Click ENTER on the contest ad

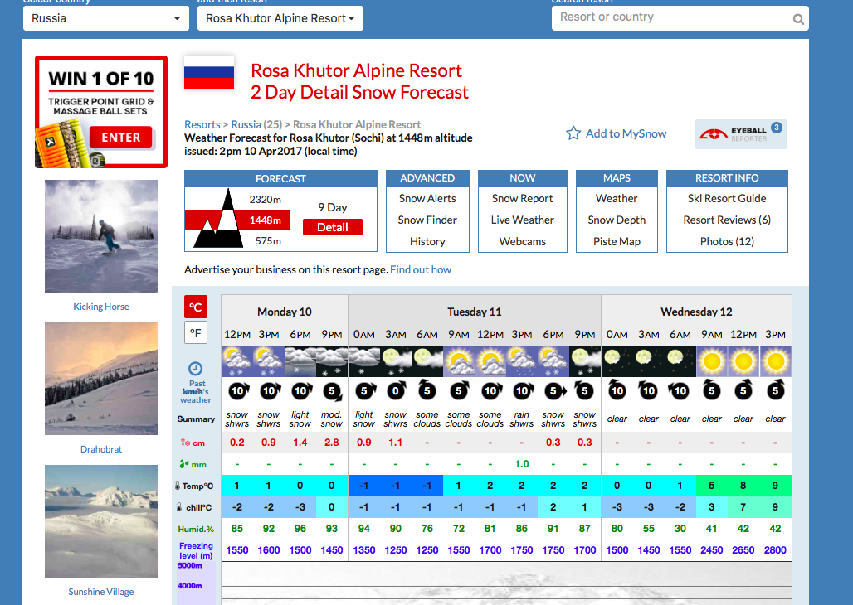click(121, 137)
